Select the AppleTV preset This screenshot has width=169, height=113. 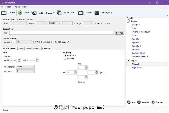click(136, 39)
